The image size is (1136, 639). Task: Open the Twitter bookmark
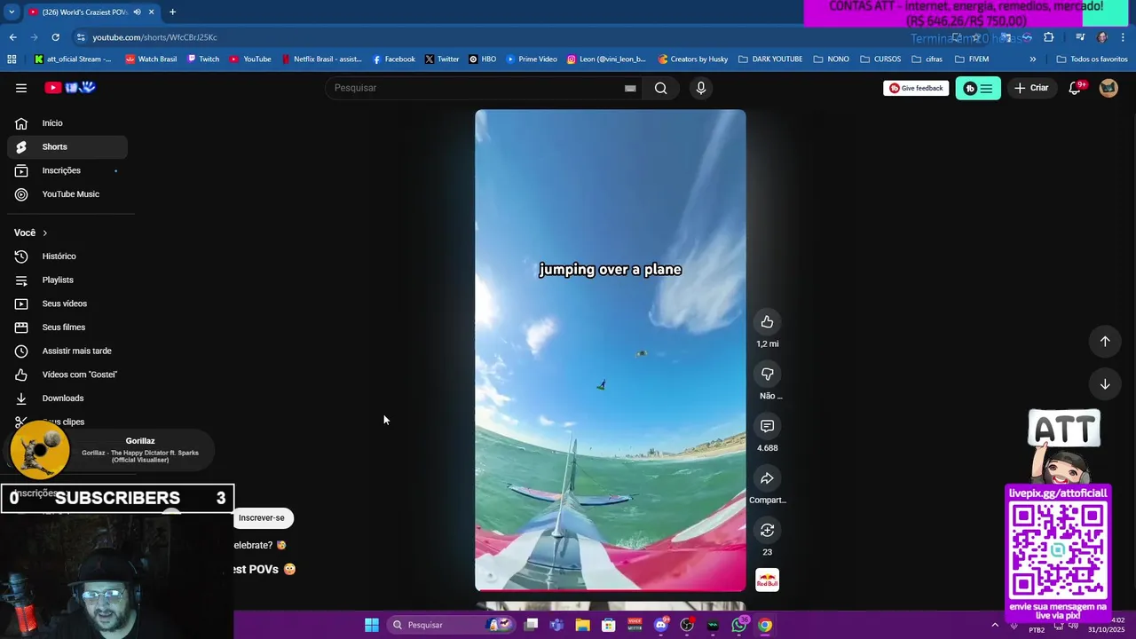[x=442, y=59]
